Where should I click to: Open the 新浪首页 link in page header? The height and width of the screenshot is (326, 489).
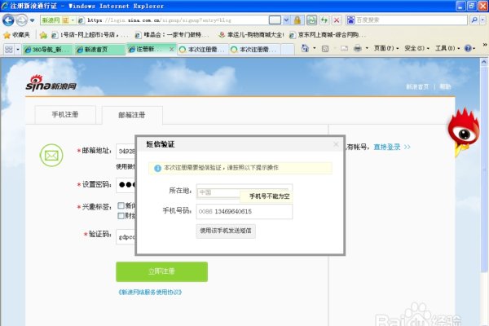click(417, 86)
